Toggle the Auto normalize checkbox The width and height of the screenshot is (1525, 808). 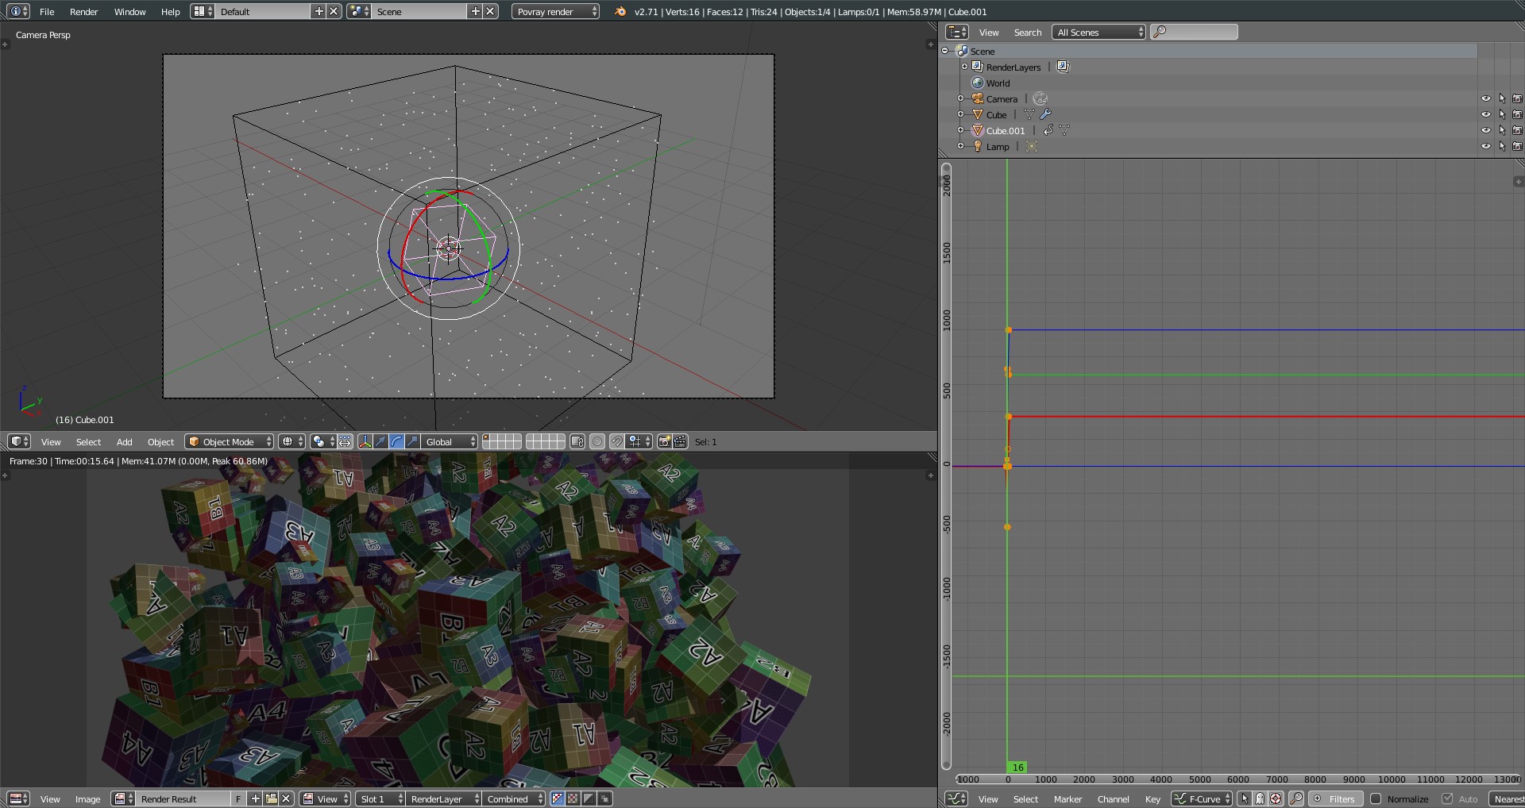pos(1448,799)
